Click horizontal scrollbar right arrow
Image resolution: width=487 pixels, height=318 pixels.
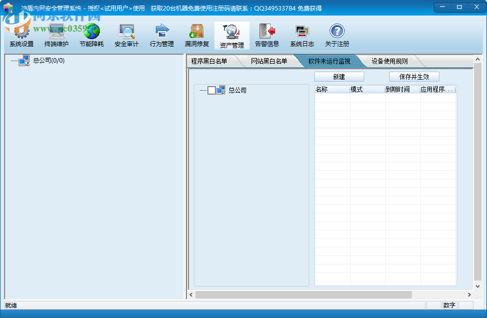pos(469,294)
